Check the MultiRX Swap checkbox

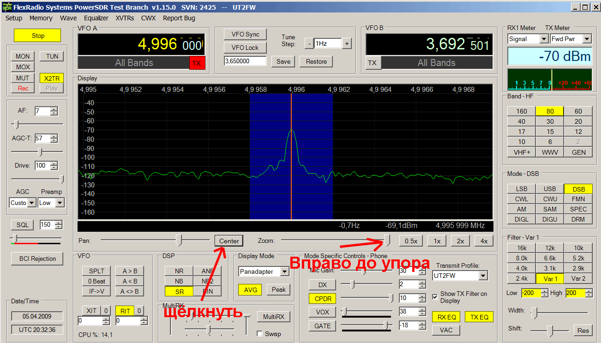[259, 334]
